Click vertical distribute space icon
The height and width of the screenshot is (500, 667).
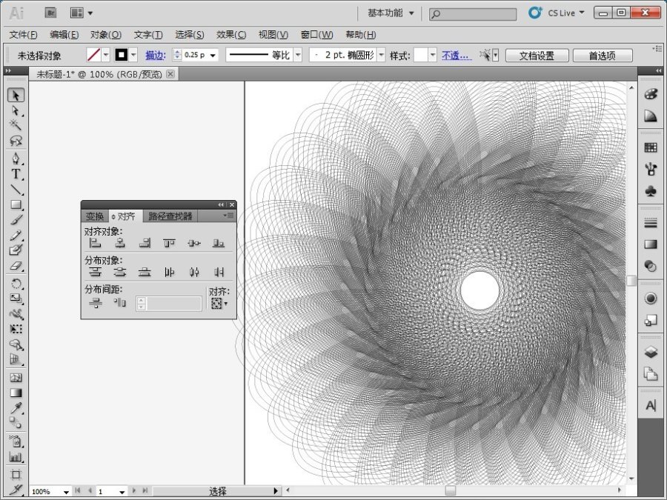pyautogui.click(x=95, y=303)
